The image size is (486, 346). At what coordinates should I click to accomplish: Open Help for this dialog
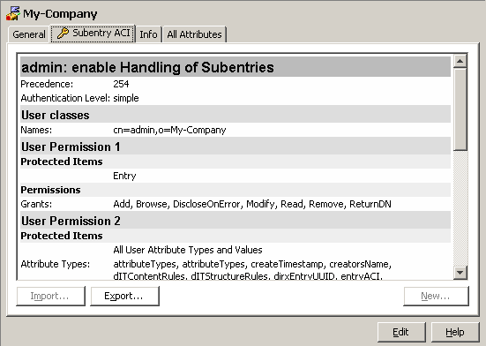pos(455,332)
